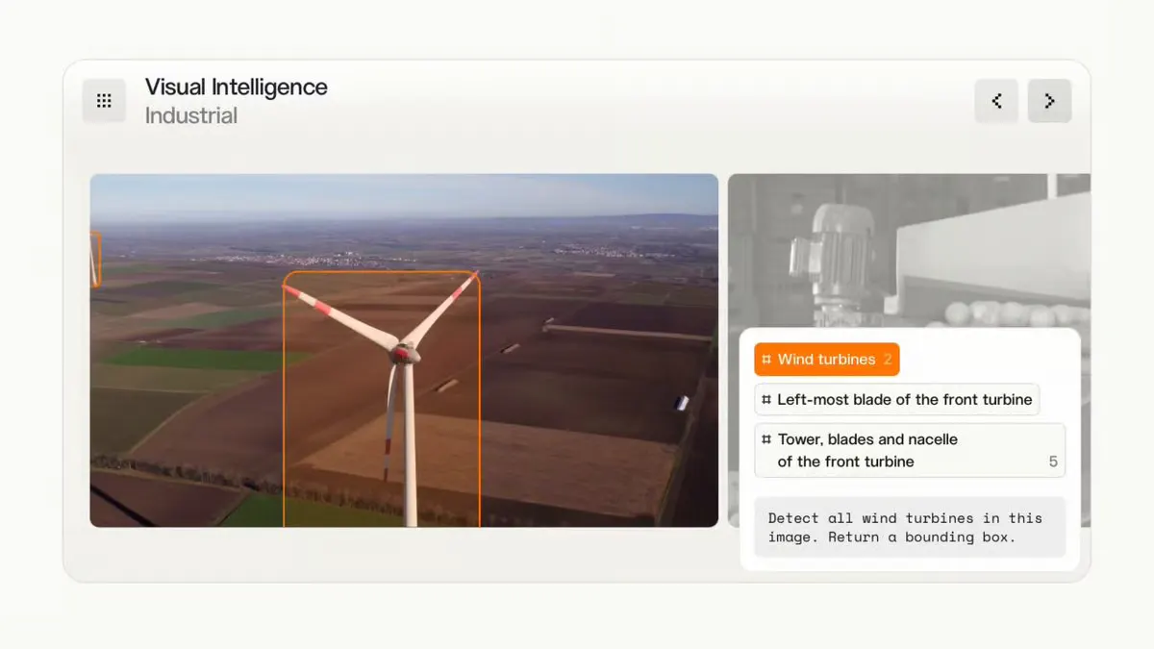The image size is (1154, 649).
Task: Advance using the right arrow button
Action: tap(1049, 101)
